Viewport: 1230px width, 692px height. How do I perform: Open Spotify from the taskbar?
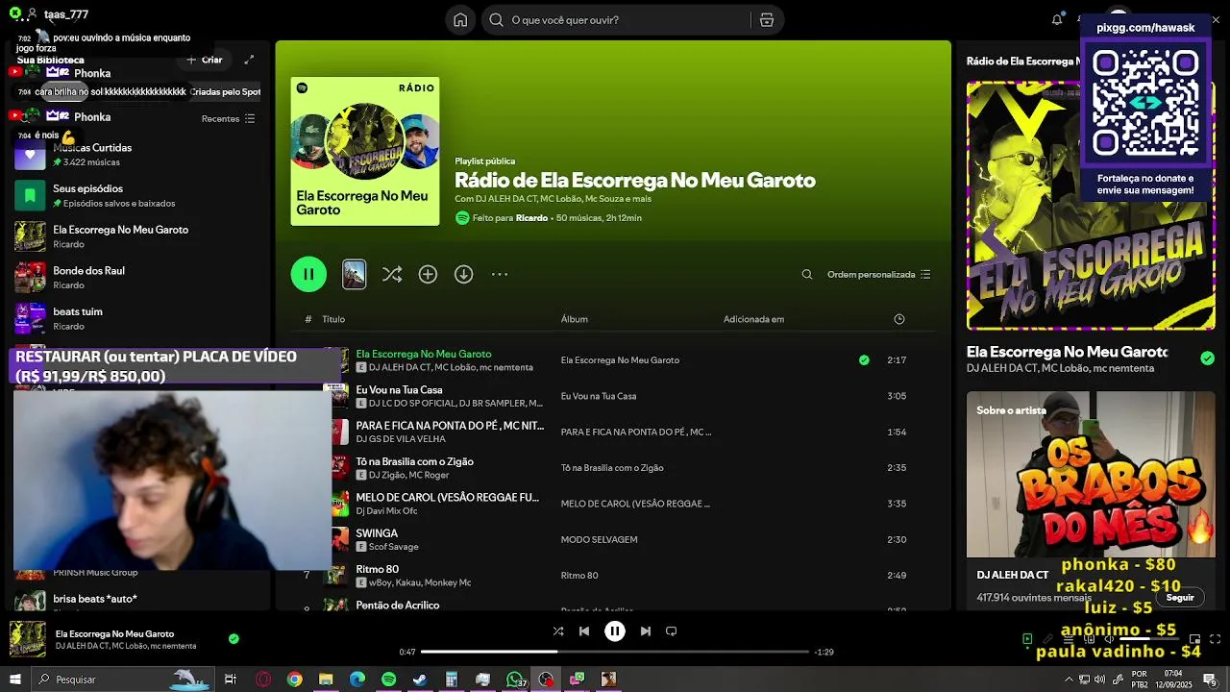[x=388, y=680]
